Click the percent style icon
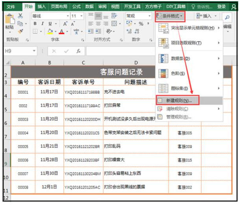 click(x=141, y=24)
